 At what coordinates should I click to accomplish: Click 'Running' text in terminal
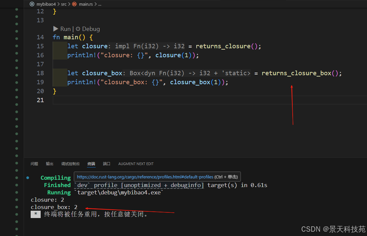click(x=59, y=192)
